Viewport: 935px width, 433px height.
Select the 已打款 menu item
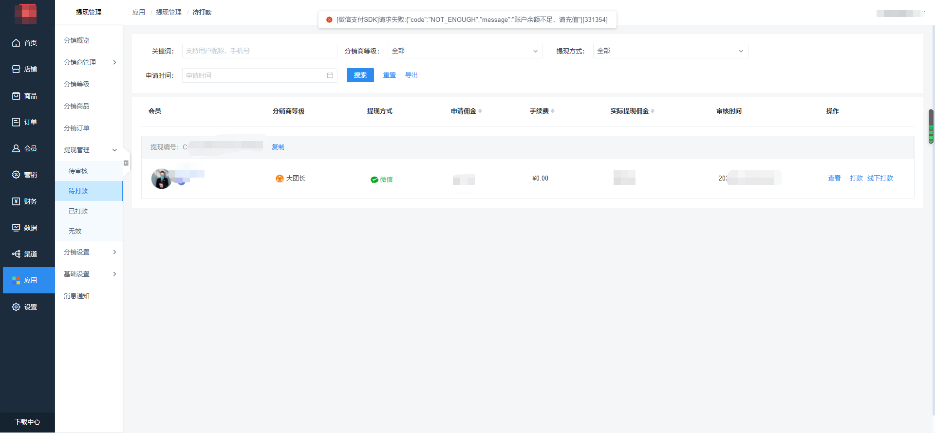[x=78, y=211]
